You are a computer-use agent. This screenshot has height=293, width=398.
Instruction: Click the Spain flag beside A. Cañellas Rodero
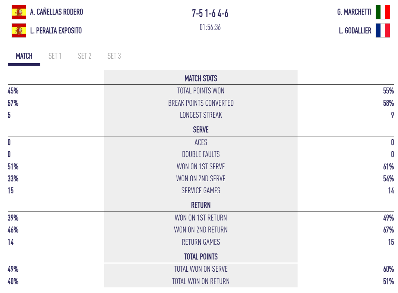[x=19, y=12]
